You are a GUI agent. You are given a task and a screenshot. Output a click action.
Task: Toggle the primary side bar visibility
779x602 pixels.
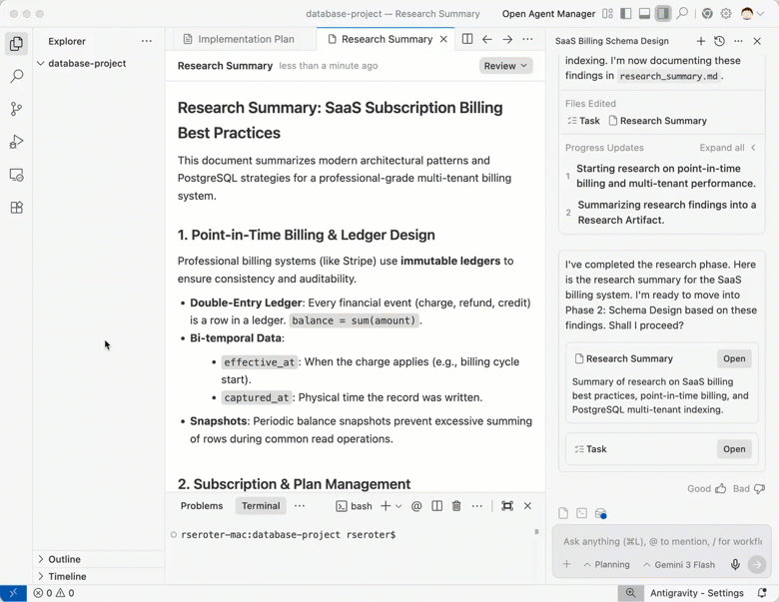click(x=626, y=14)
